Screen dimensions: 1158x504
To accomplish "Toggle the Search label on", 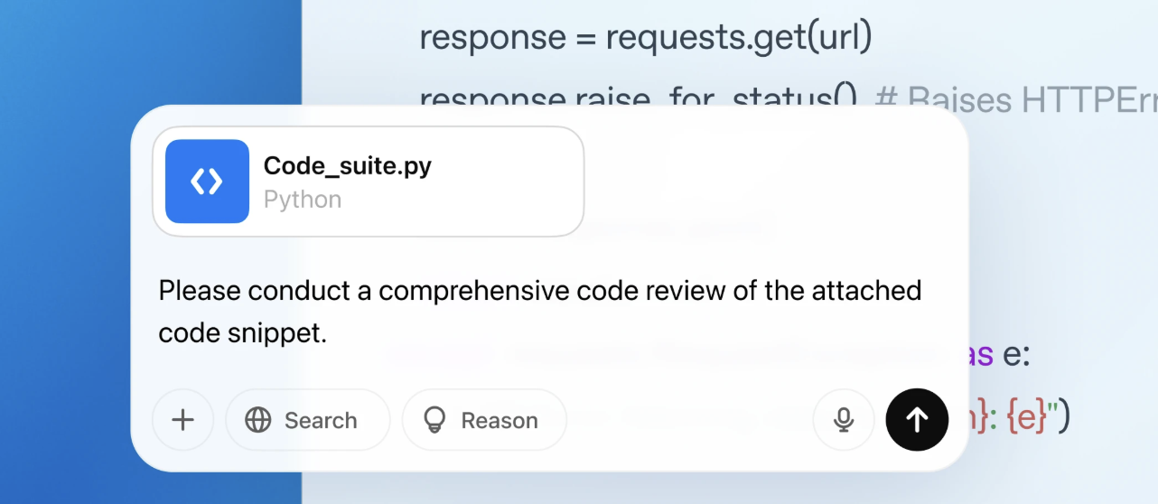I will point(321,421).
